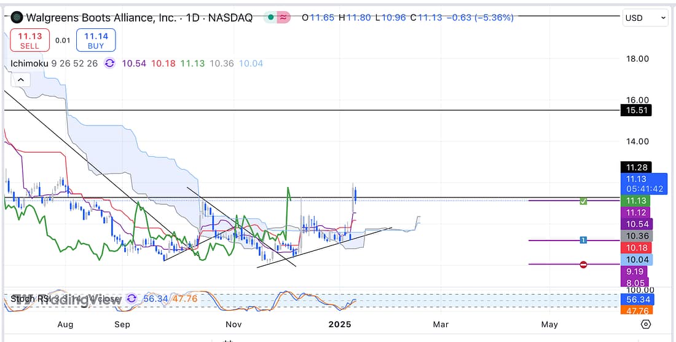676x342 pixels.
Task: Click the 2025 label on time axis
Action: pos(339,324)
